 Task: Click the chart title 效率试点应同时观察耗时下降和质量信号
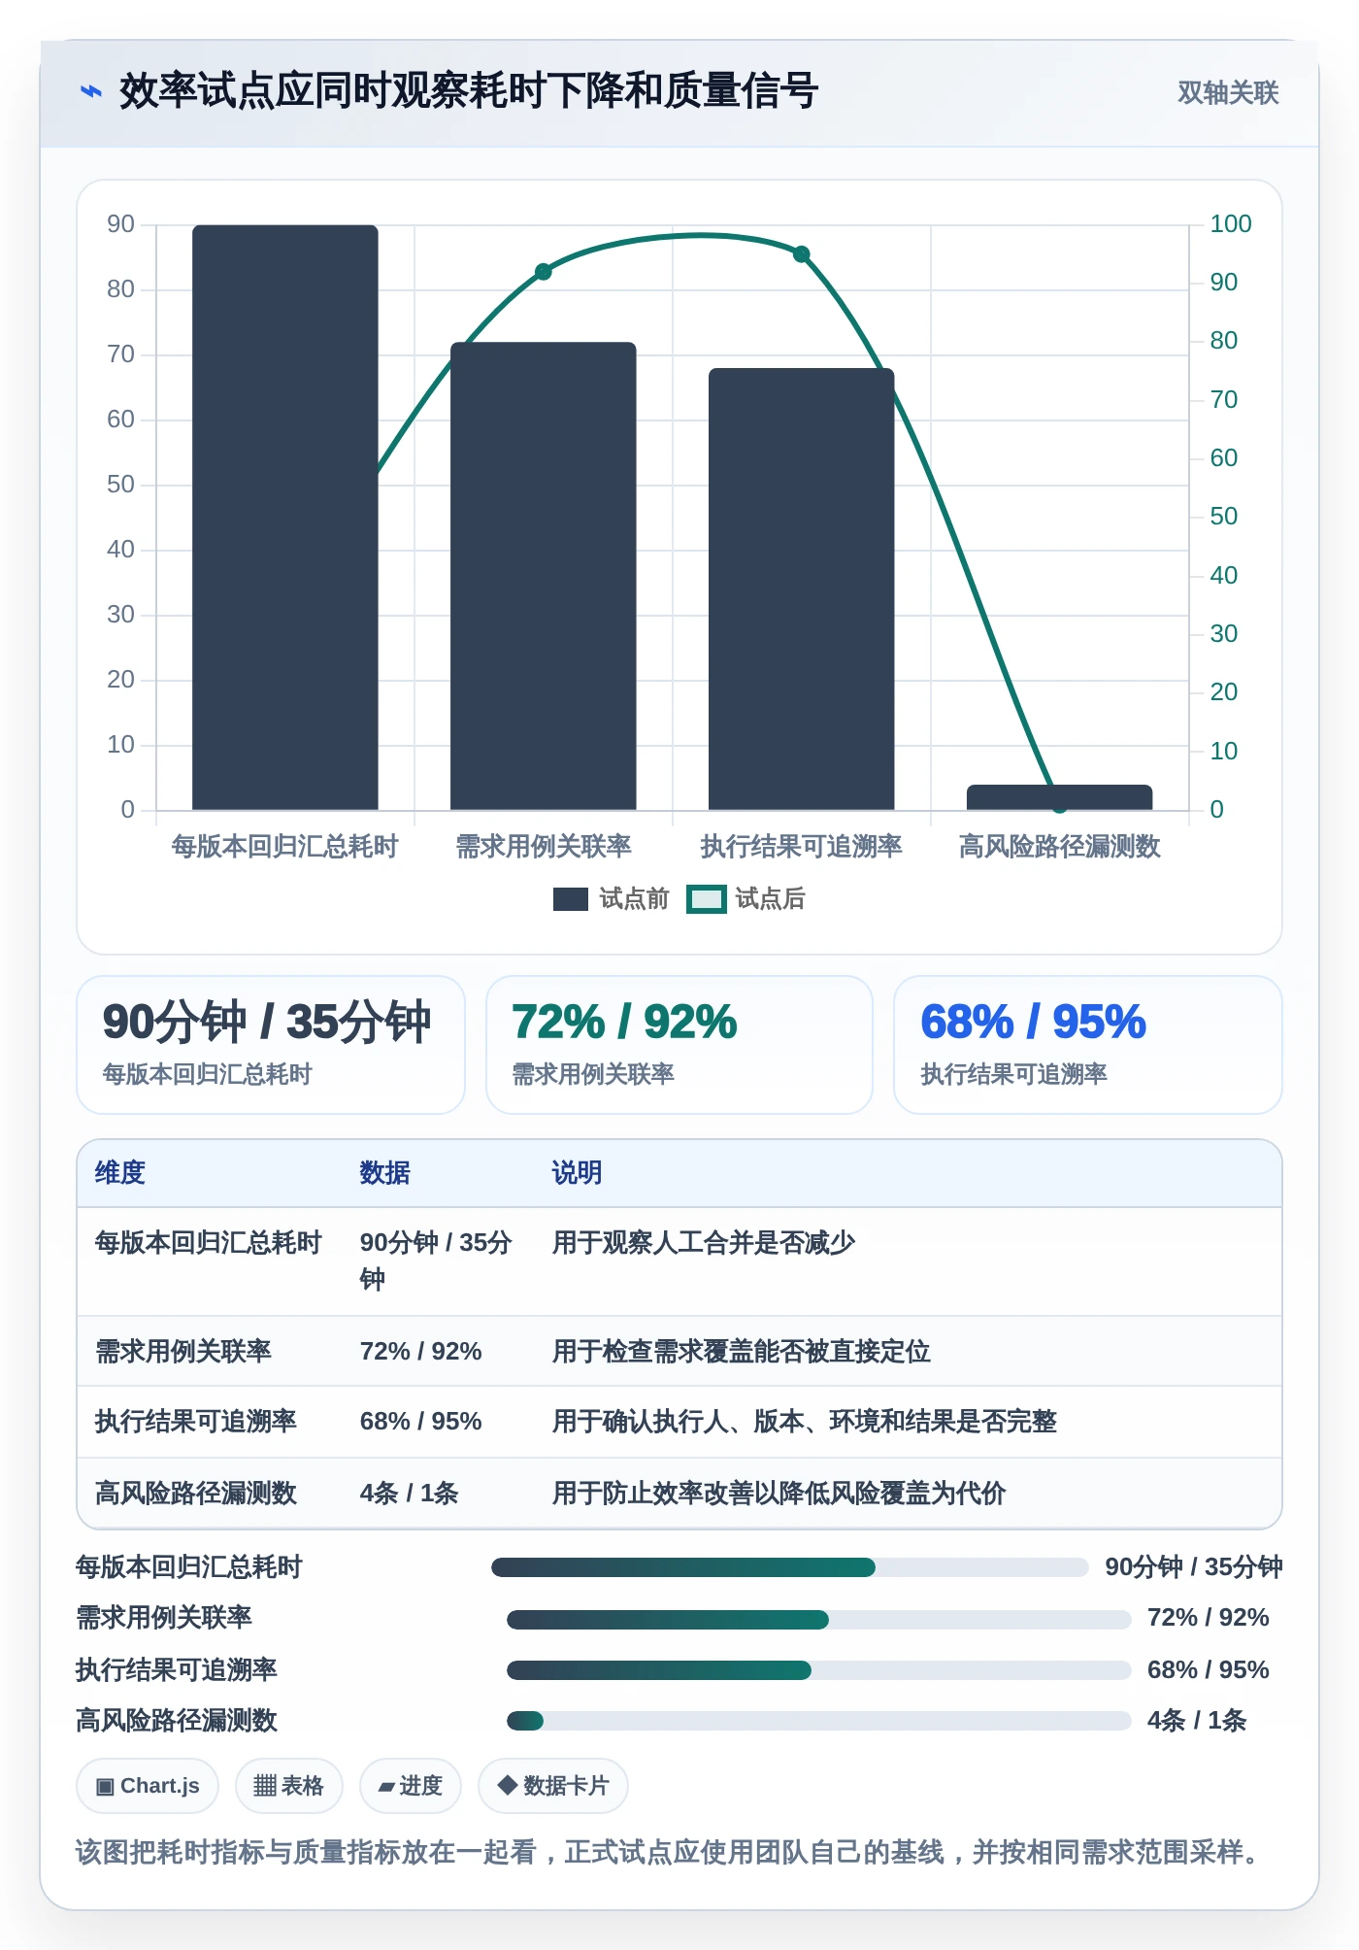point(469,91)
